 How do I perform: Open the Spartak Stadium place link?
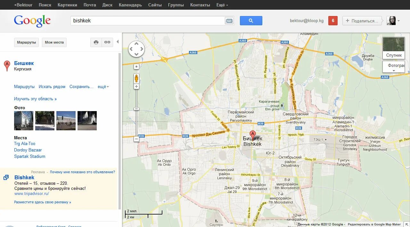click(29, 157)
